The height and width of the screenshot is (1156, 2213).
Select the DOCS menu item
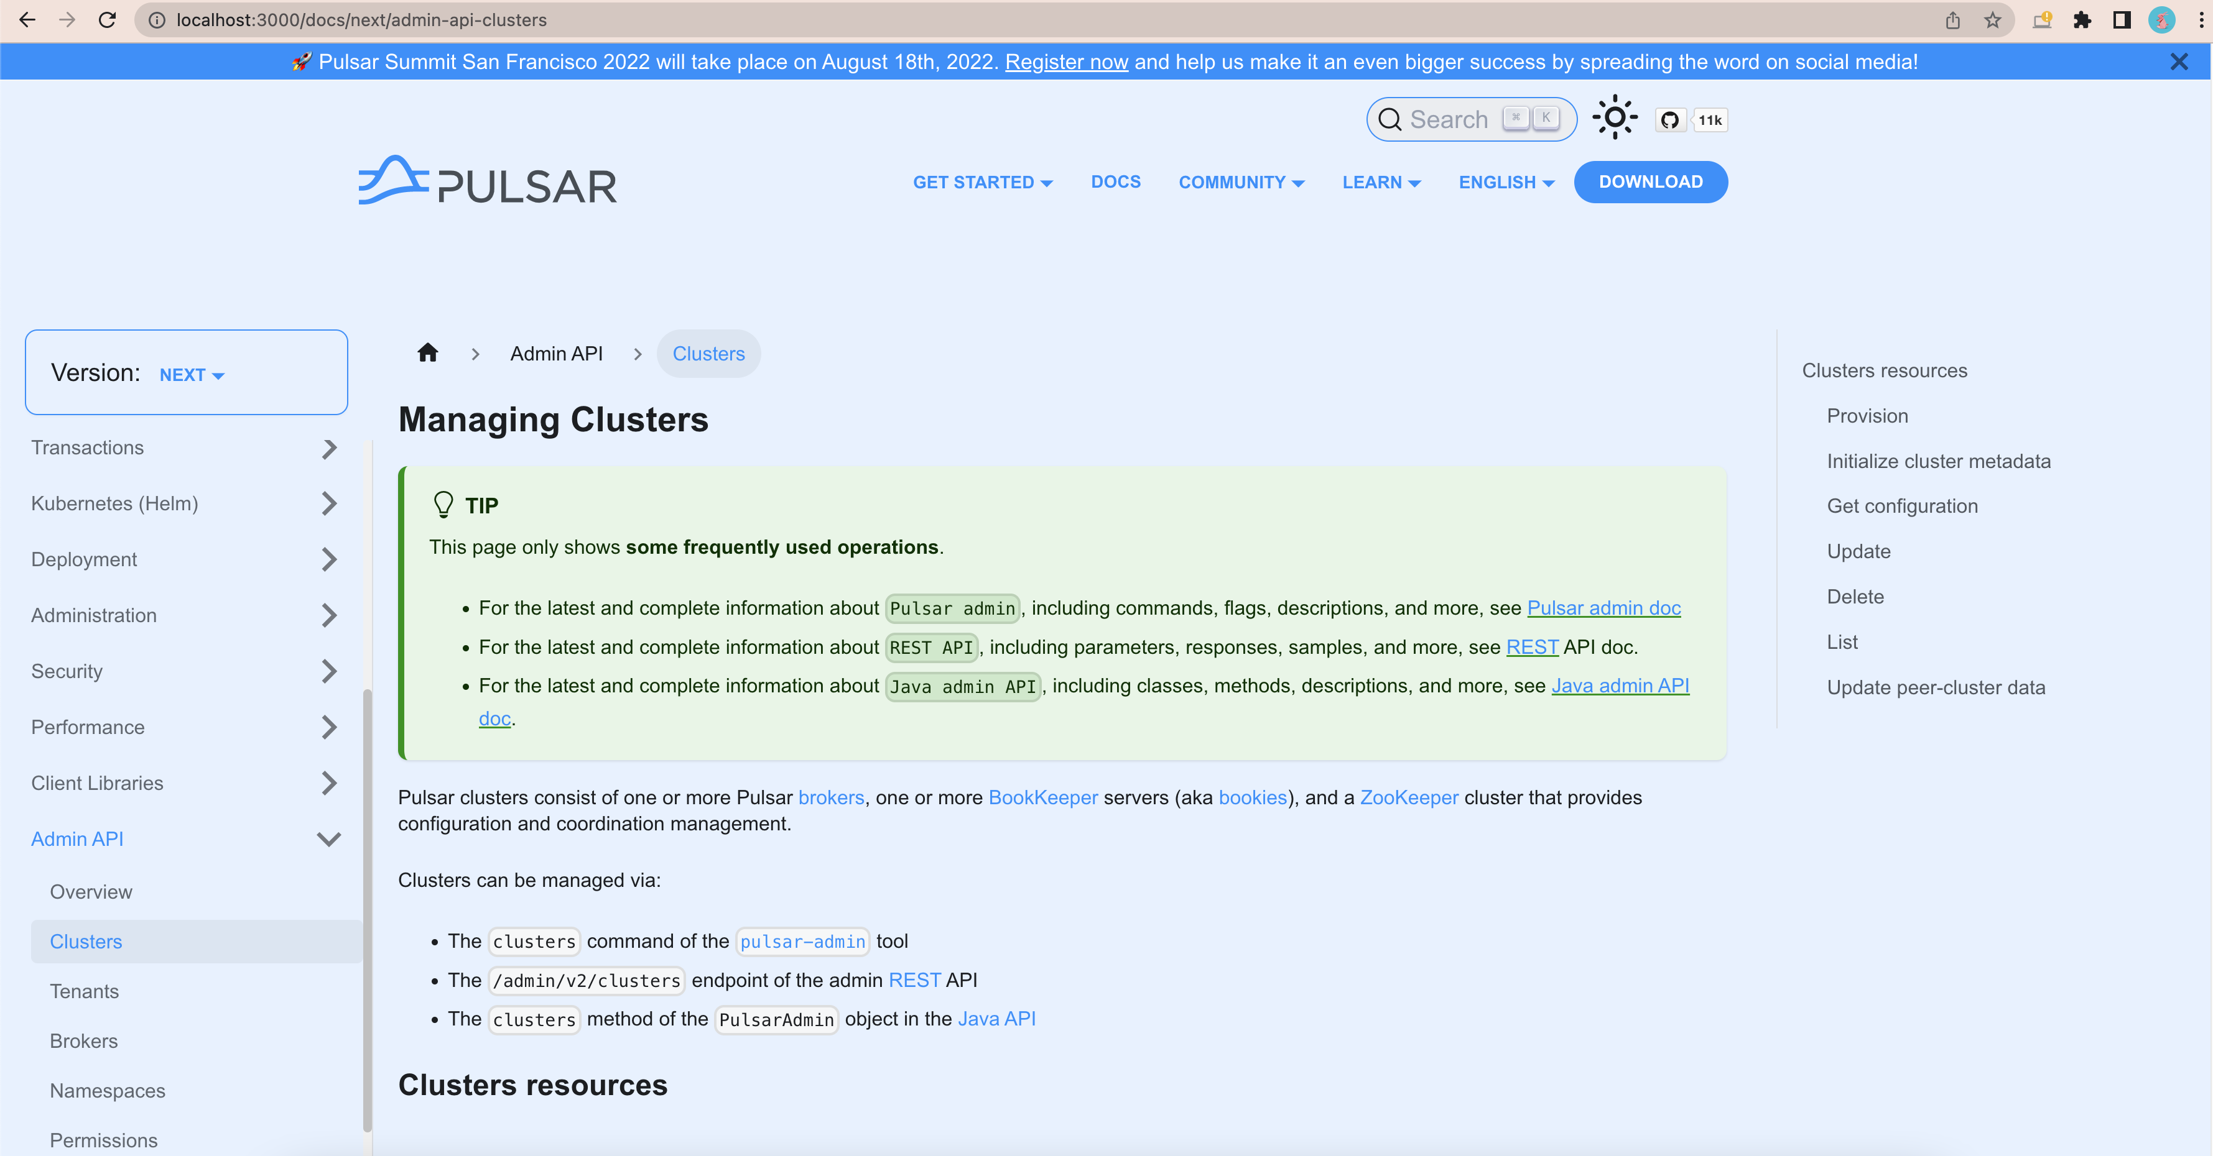pyautogui.click(x=1115, y=182)
